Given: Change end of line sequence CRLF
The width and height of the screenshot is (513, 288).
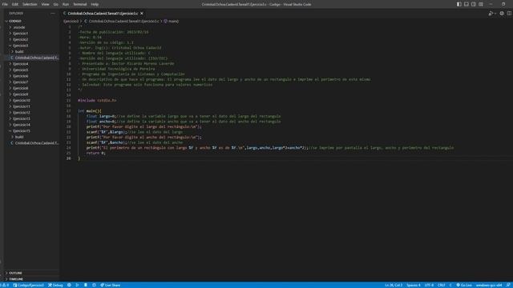Looking at the screenshot, I should pyautogui.click(x=442, y=285).
